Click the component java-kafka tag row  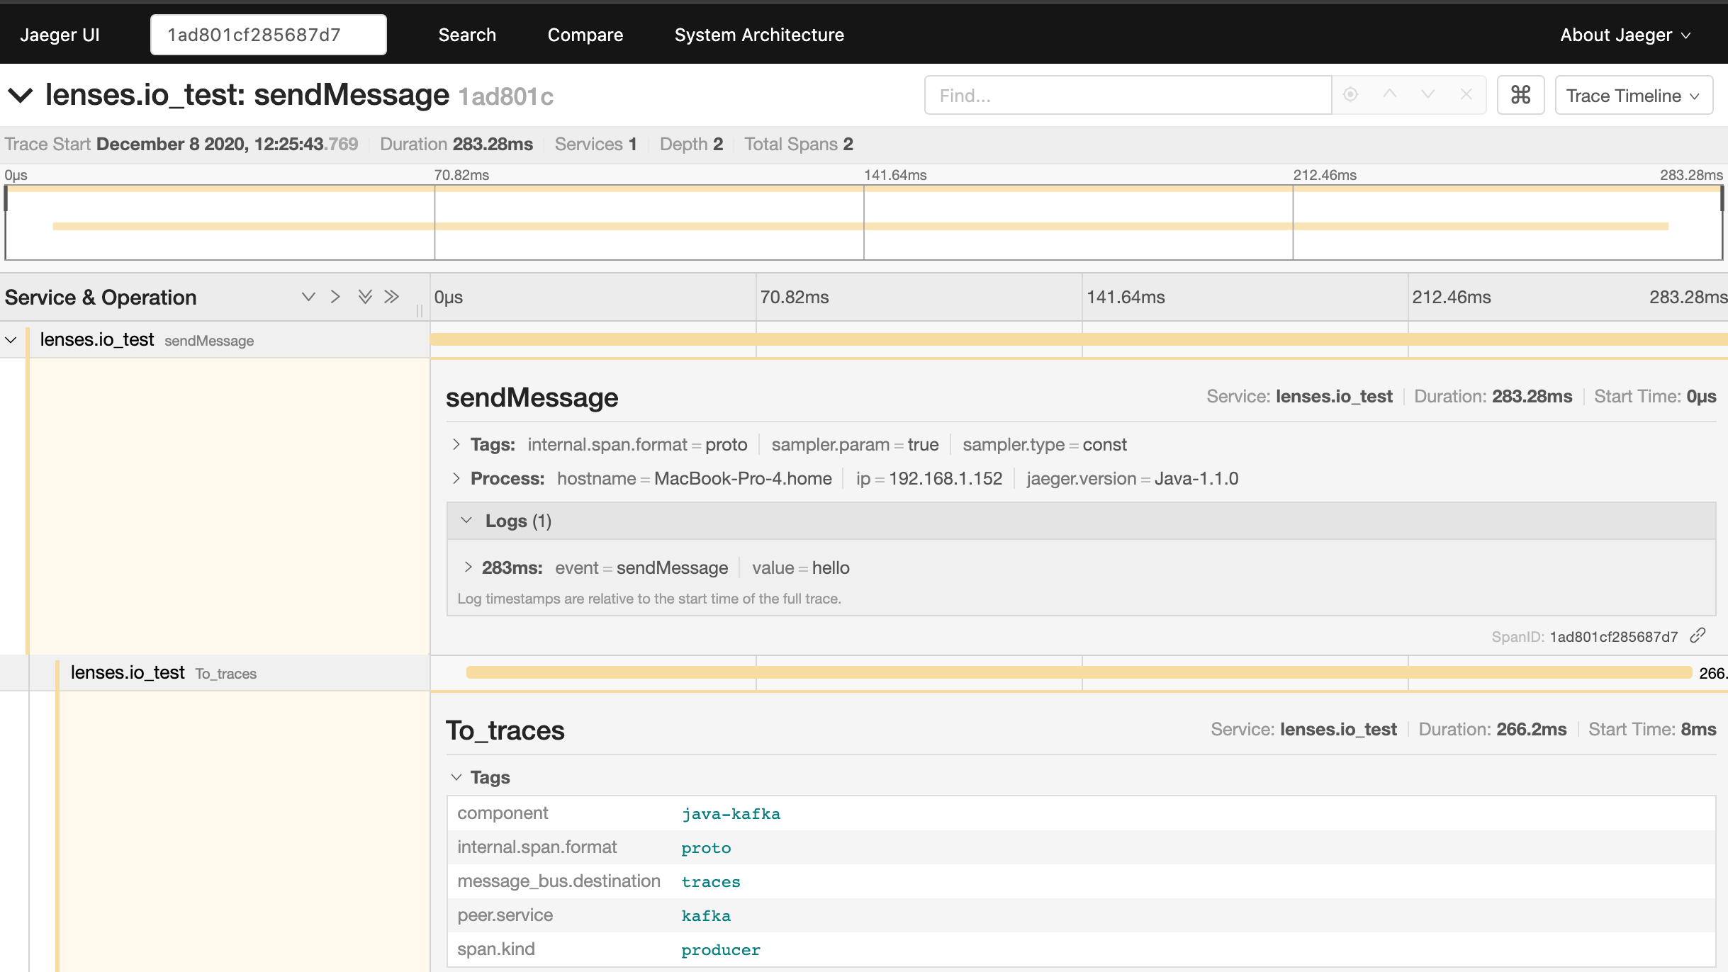pos(1081,813)
